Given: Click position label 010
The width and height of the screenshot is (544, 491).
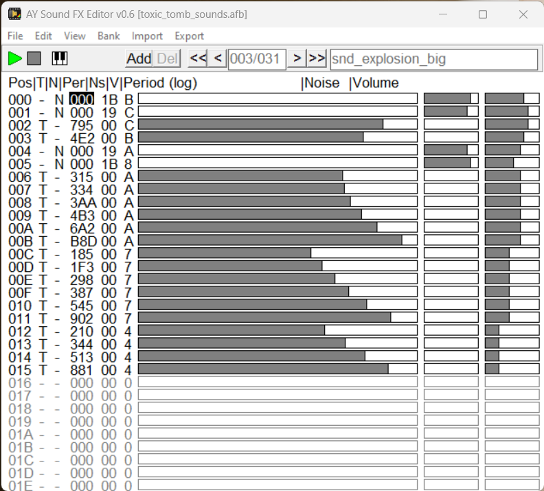Looking at the screenshot, I should tap(20, 306).
